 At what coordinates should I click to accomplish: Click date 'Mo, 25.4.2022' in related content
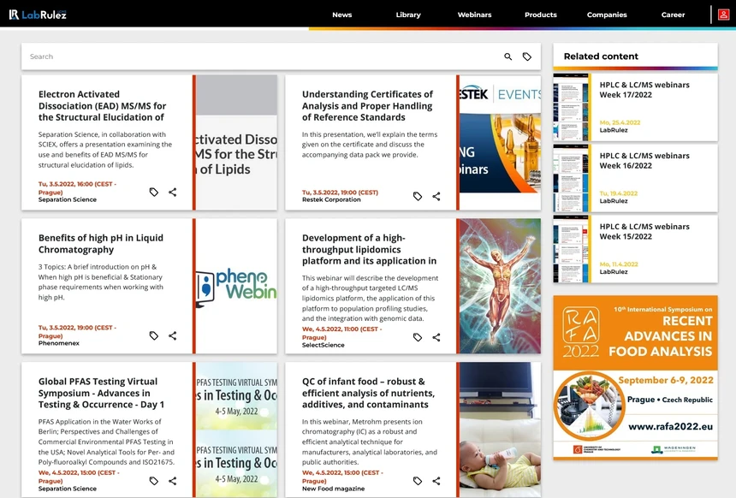pyautogui.click(x=620, y=122)
